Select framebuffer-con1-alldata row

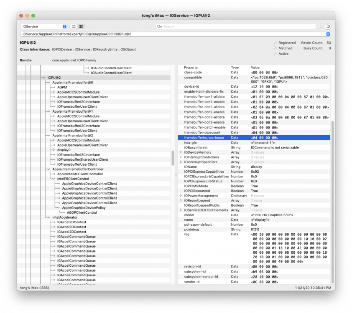coord(254,97)
